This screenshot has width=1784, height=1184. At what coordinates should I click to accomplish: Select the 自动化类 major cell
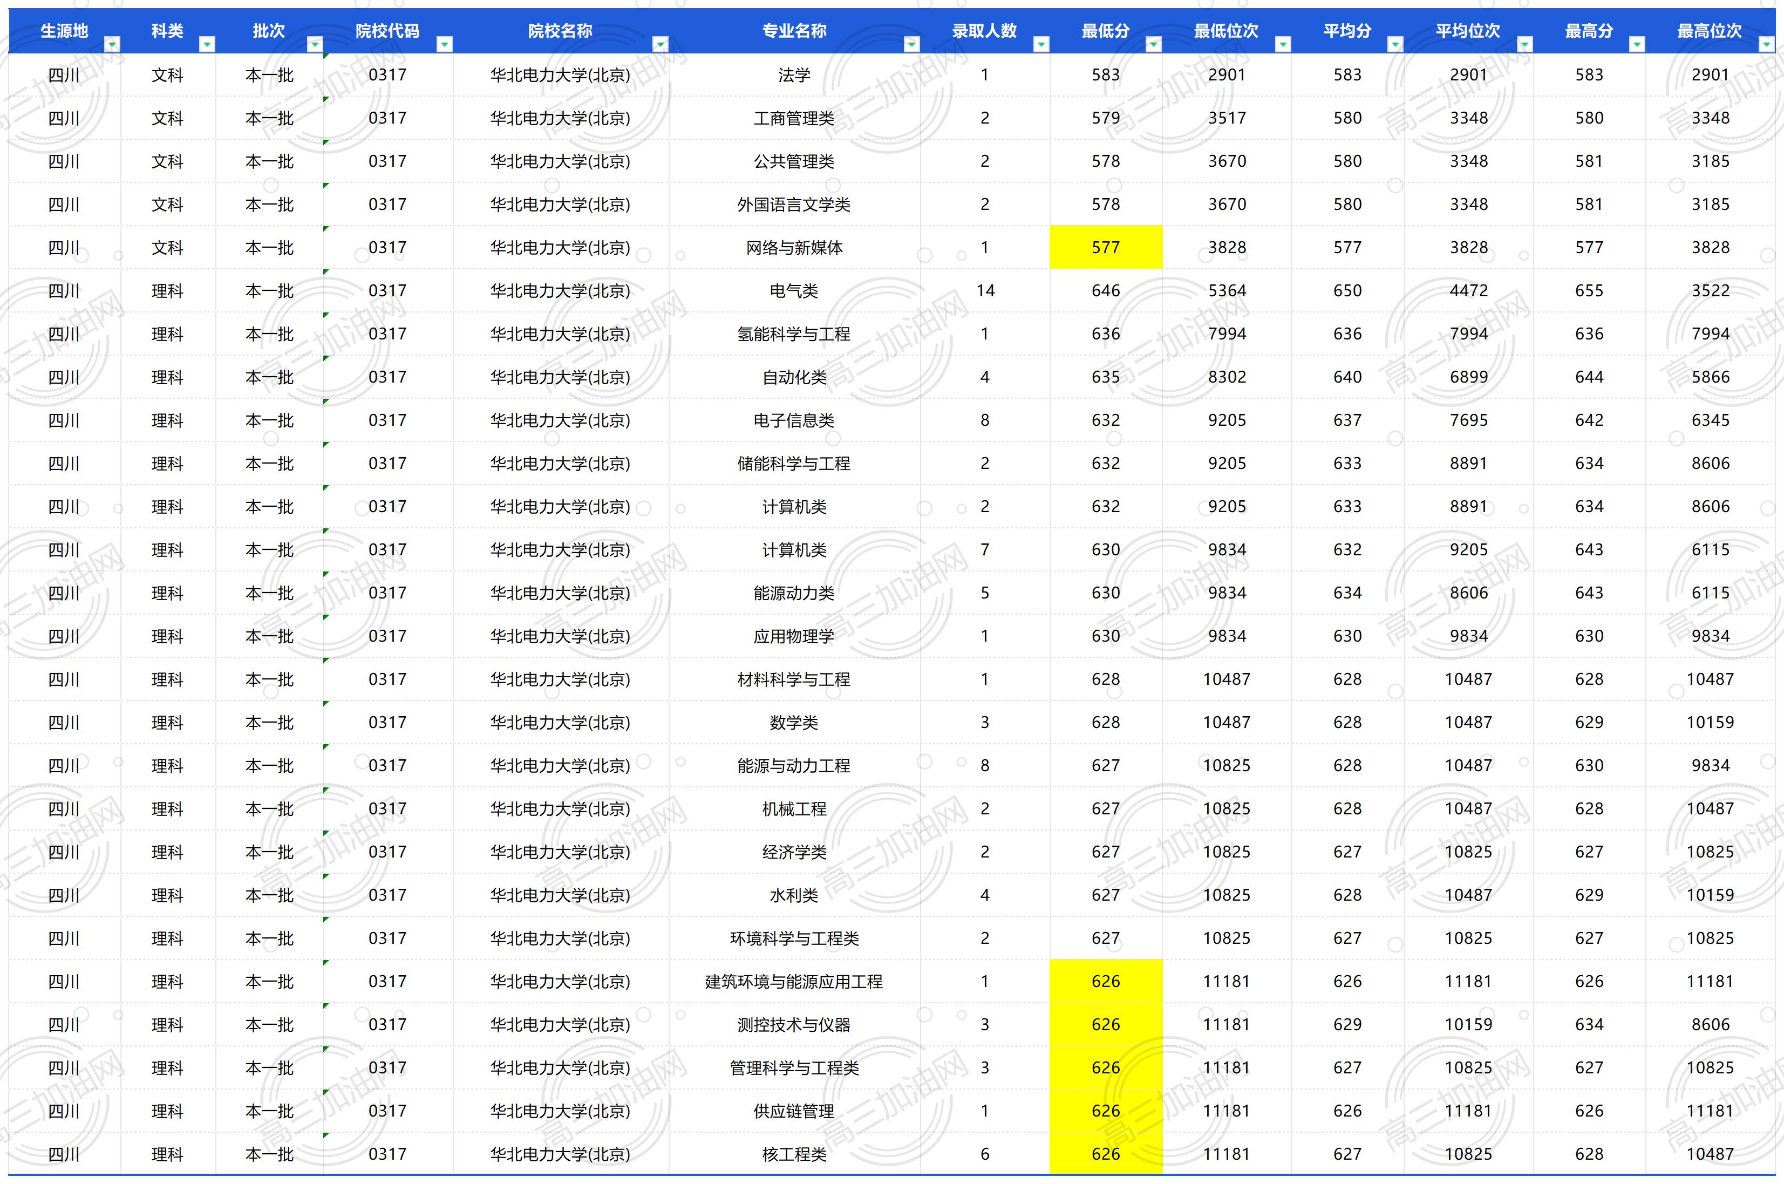(795, 377)
